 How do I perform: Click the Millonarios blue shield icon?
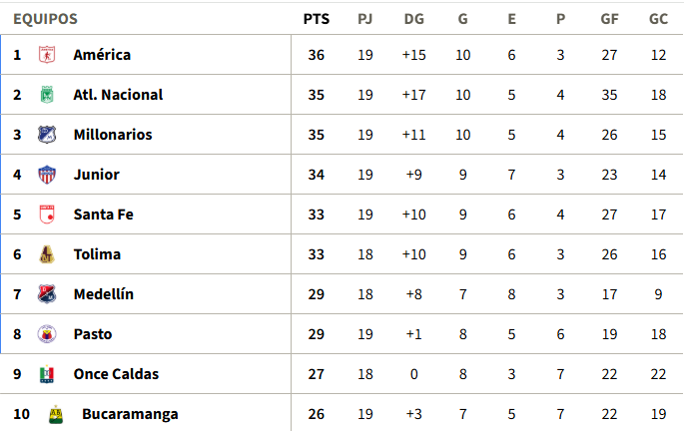47,135
